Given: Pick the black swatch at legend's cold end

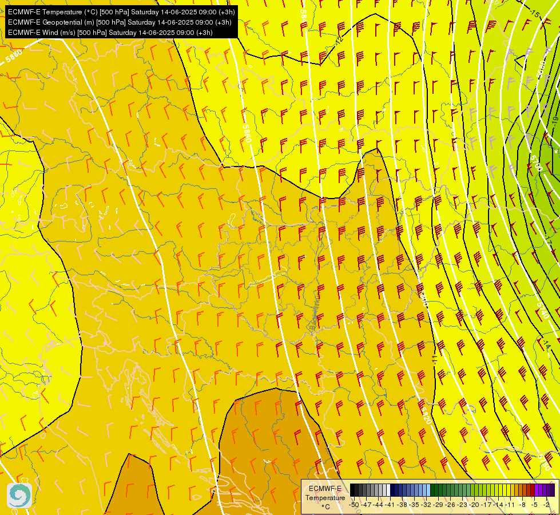Looking at the screenshot, I should [352, 490].
